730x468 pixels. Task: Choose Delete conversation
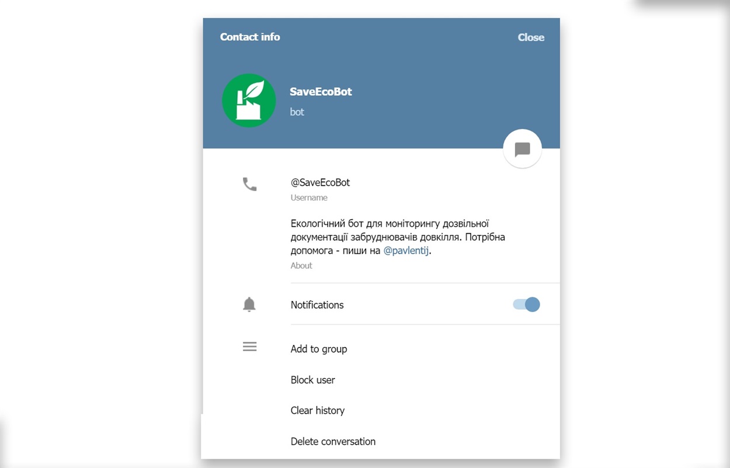333,441
